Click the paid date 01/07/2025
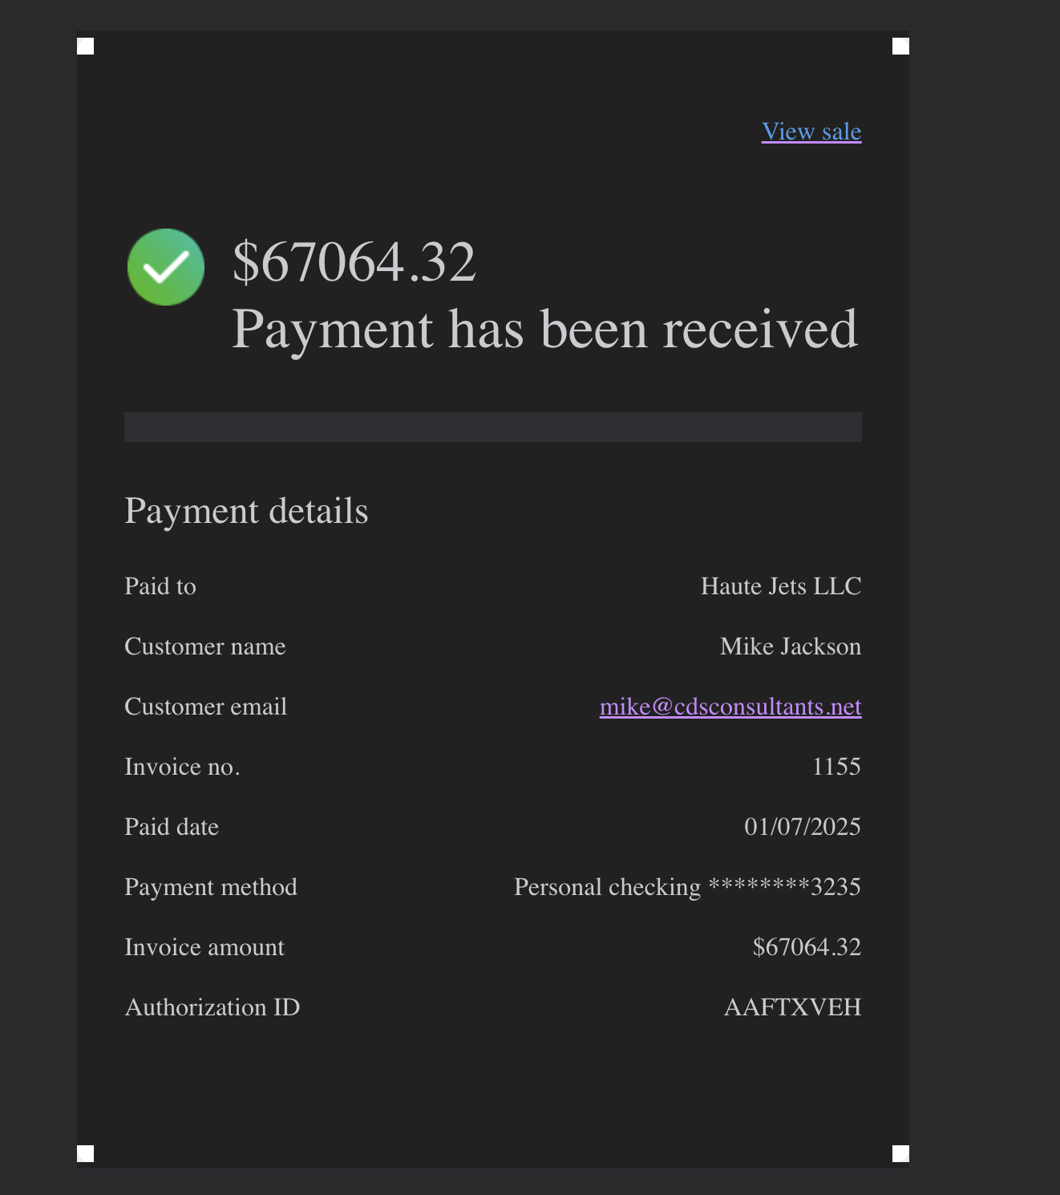Viewport: 1060px width, 1195px height. point(803,827)
